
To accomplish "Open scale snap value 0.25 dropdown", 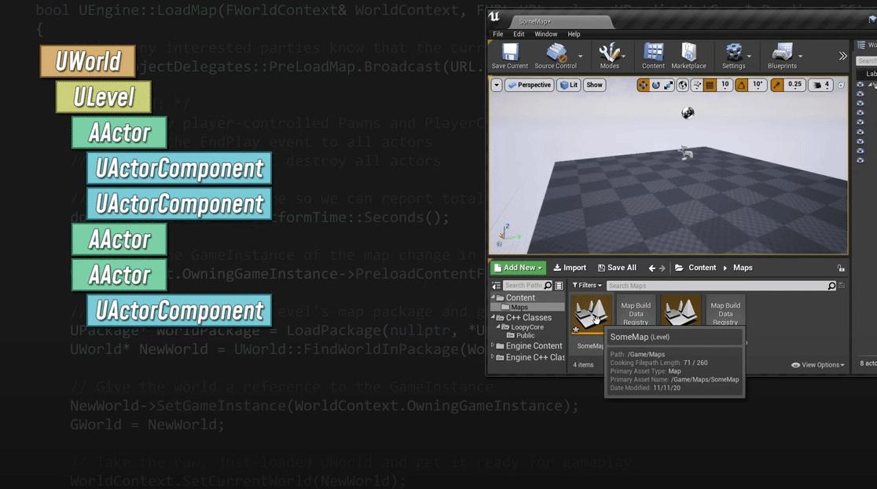I will [794, 85].
